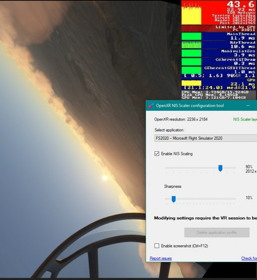257x280 pixels.
Task: Minimize the OpenXR NIS Scaler window
Action: pos(248,106)
